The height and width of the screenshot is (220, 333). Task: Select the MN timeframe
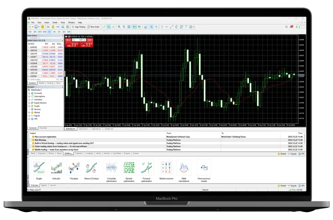pos(69,32)
